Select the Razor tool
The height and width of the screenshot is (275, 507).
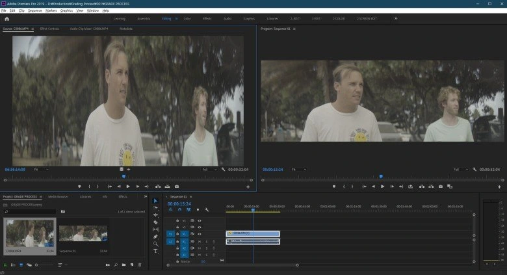pyautogui.click(x=155, y=222)
